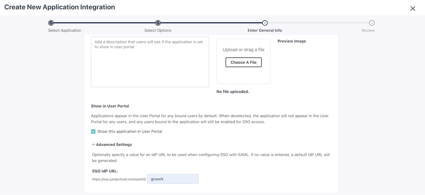Click the step 4 Review circle
The height and width of the screenshot is (195, 425).
372,23
